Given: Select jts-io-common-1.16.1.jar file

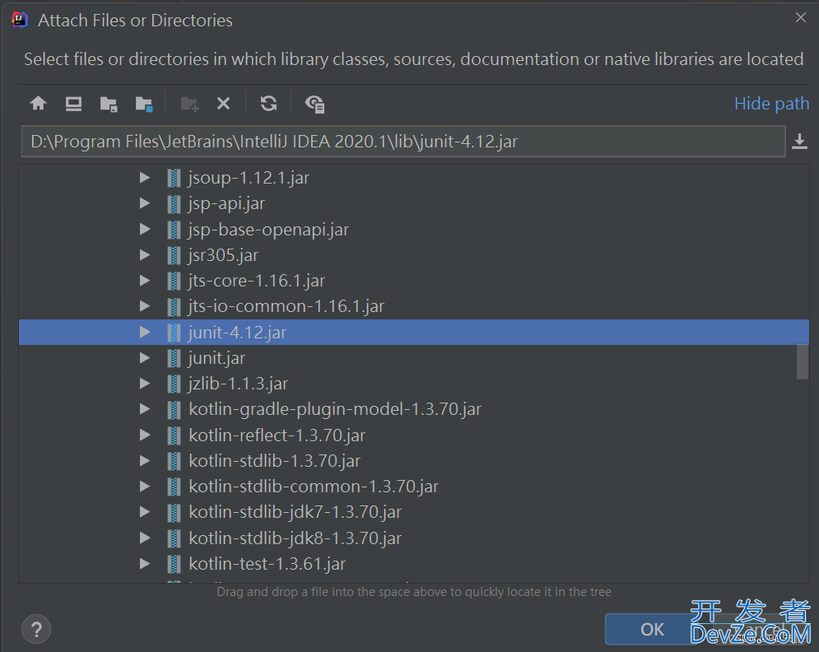Looking at the screenshot, I should pyautogui.click(x=286, y=306).
